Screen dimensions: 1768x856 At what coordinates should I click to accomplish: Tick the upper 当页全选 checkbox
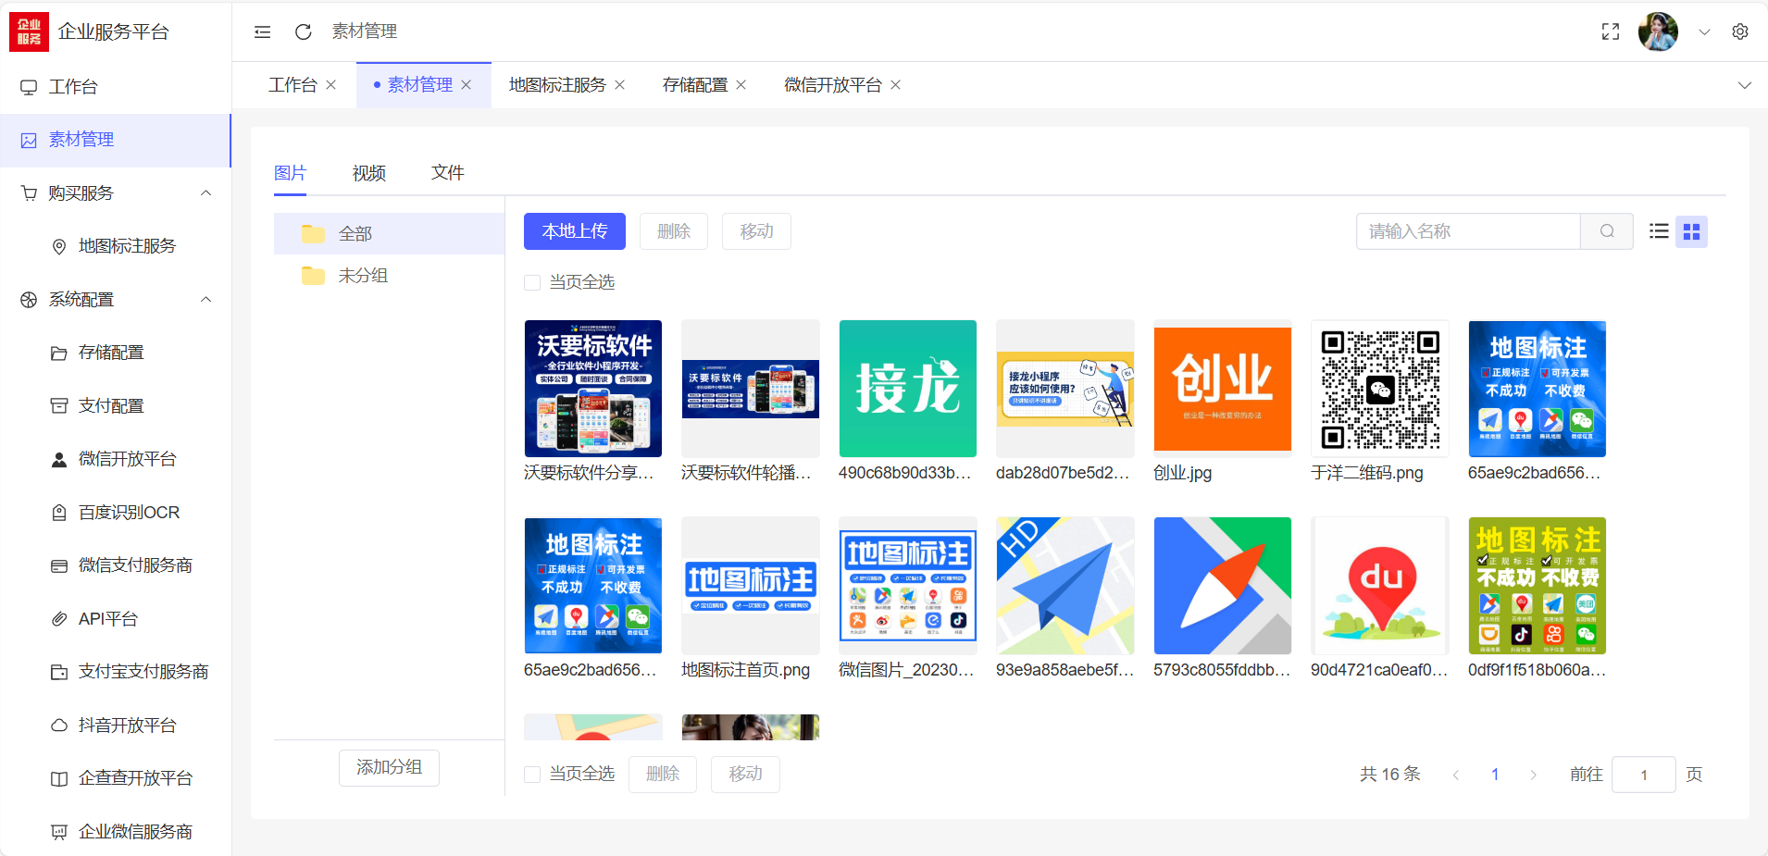click(x=532, y=282)
